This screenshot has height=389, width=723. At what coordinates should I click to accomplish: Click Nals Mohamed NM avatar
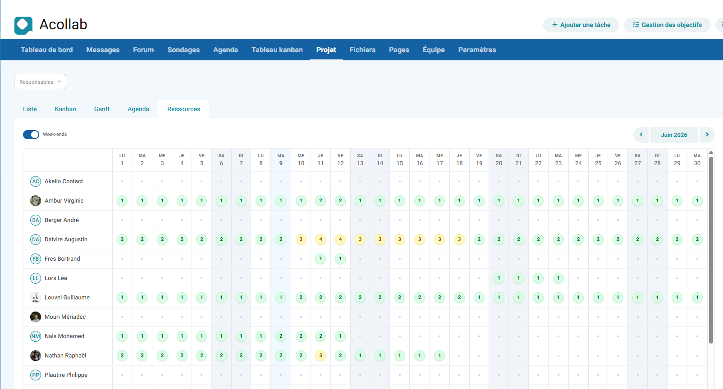click(x=36, y=336)
